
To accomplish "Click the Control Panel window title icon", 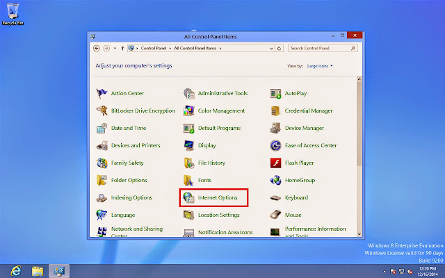I will pos(92,37).
